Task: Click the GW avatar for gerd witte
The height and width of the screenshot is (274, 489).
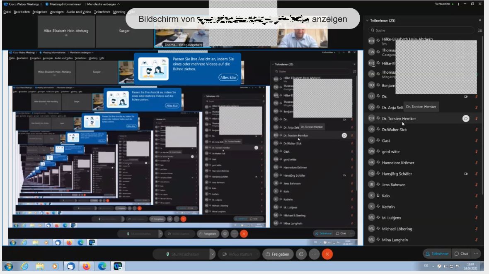Action: point(371,151)
